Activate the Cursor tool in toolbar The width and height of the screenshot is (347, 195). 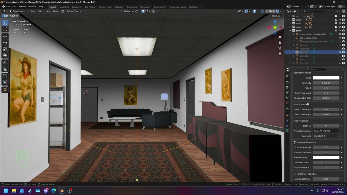5,29
